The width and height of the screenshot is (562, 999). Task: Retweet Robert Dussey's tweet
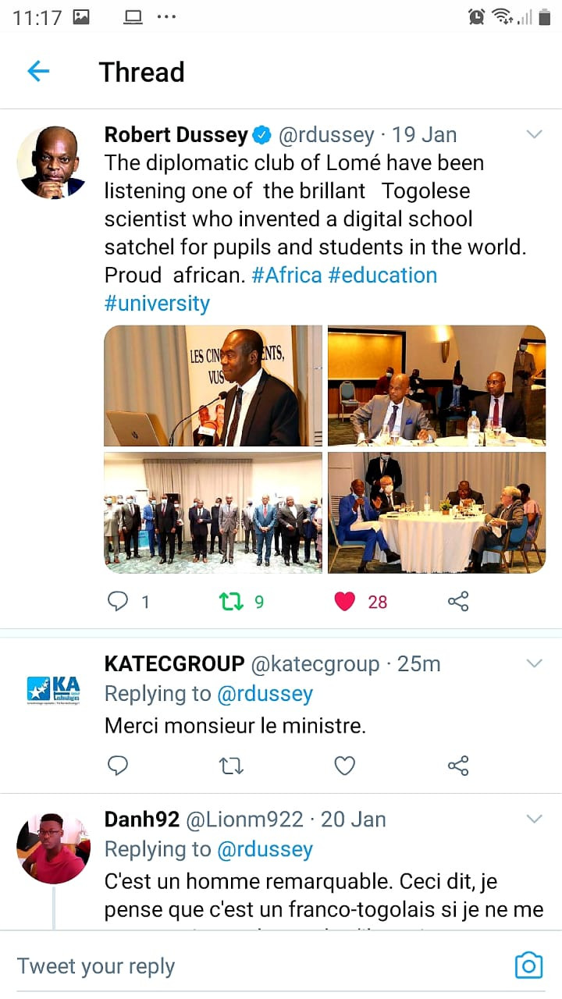tap(231, 601)
